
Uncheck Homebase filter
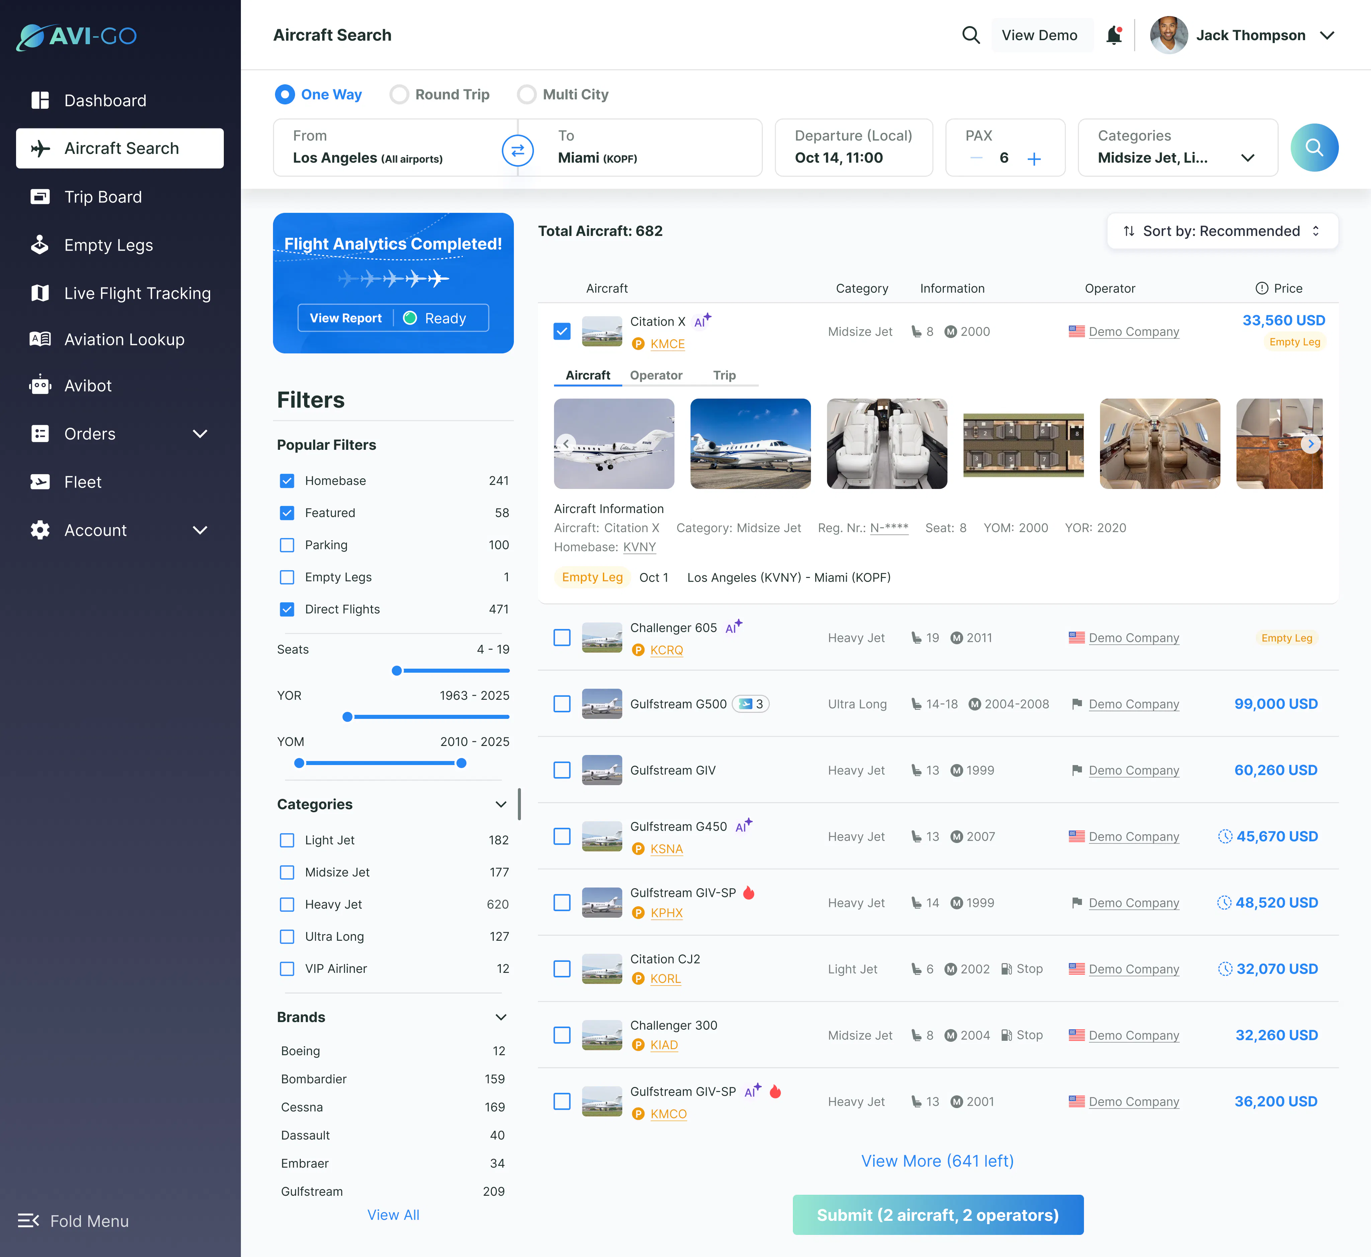coord(287,481)
